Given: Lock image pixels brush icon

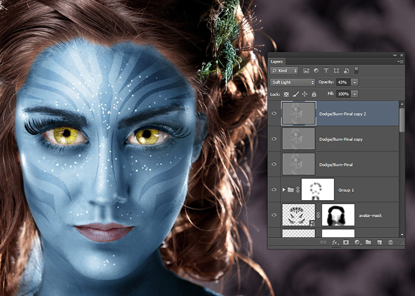Looking at the screenshot, I should tap(296, 94).
